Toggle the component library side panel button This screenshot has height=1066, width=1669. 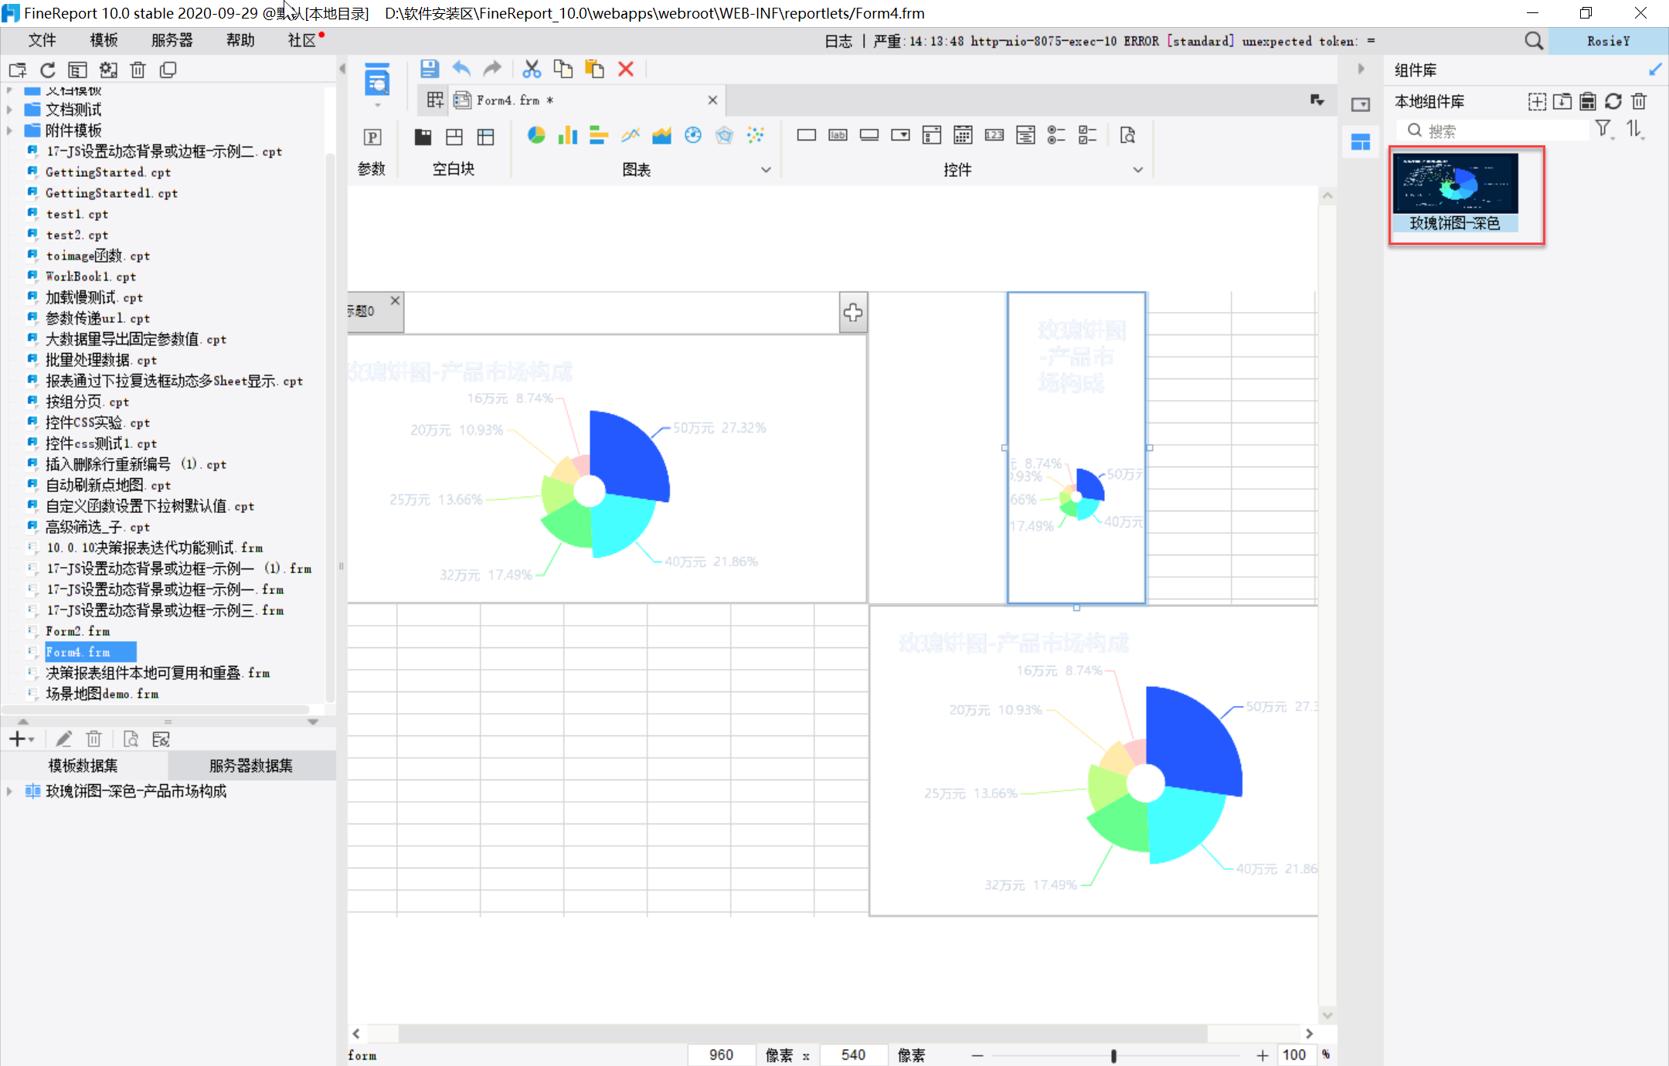tap(1361, 142)
